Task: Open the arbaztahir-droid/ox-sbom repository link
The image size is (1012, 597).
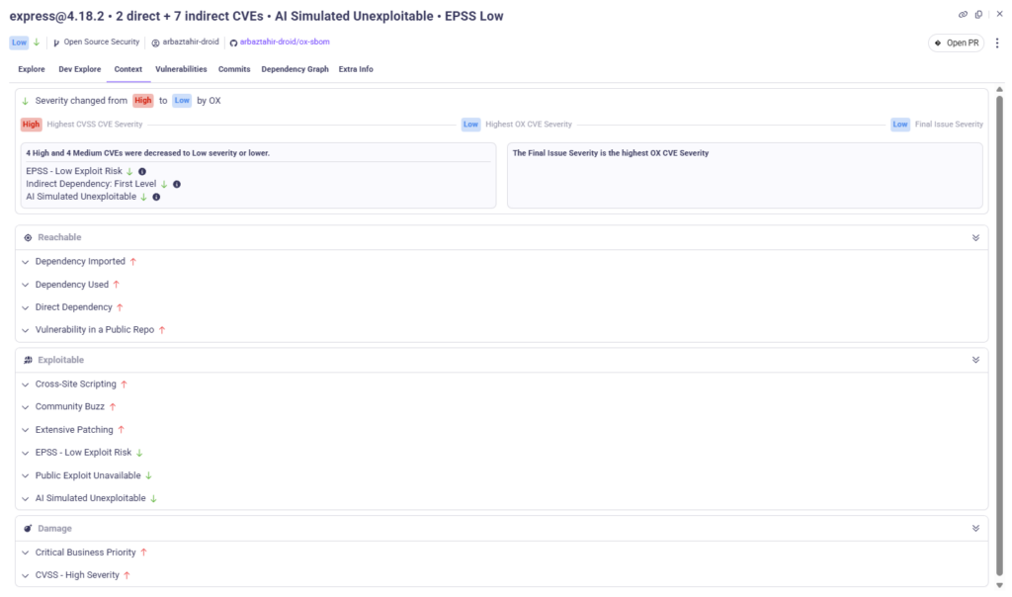Action: [285, 42]
